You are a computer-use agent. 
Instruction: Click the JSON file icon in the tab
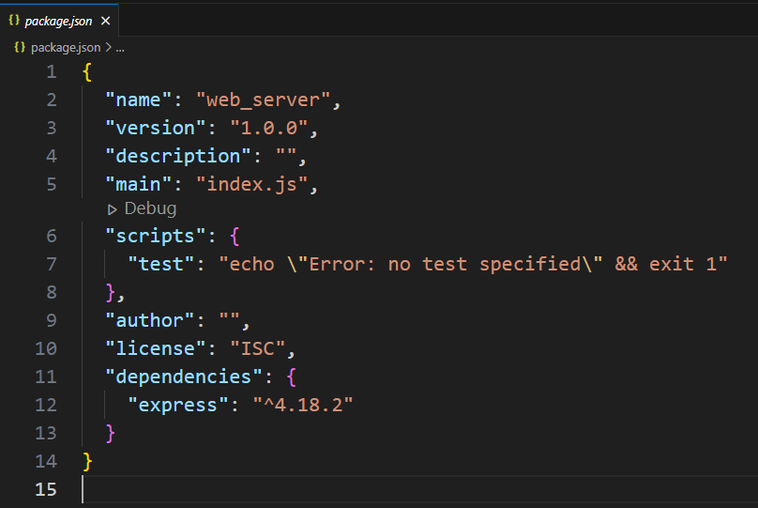coord(14,21)
